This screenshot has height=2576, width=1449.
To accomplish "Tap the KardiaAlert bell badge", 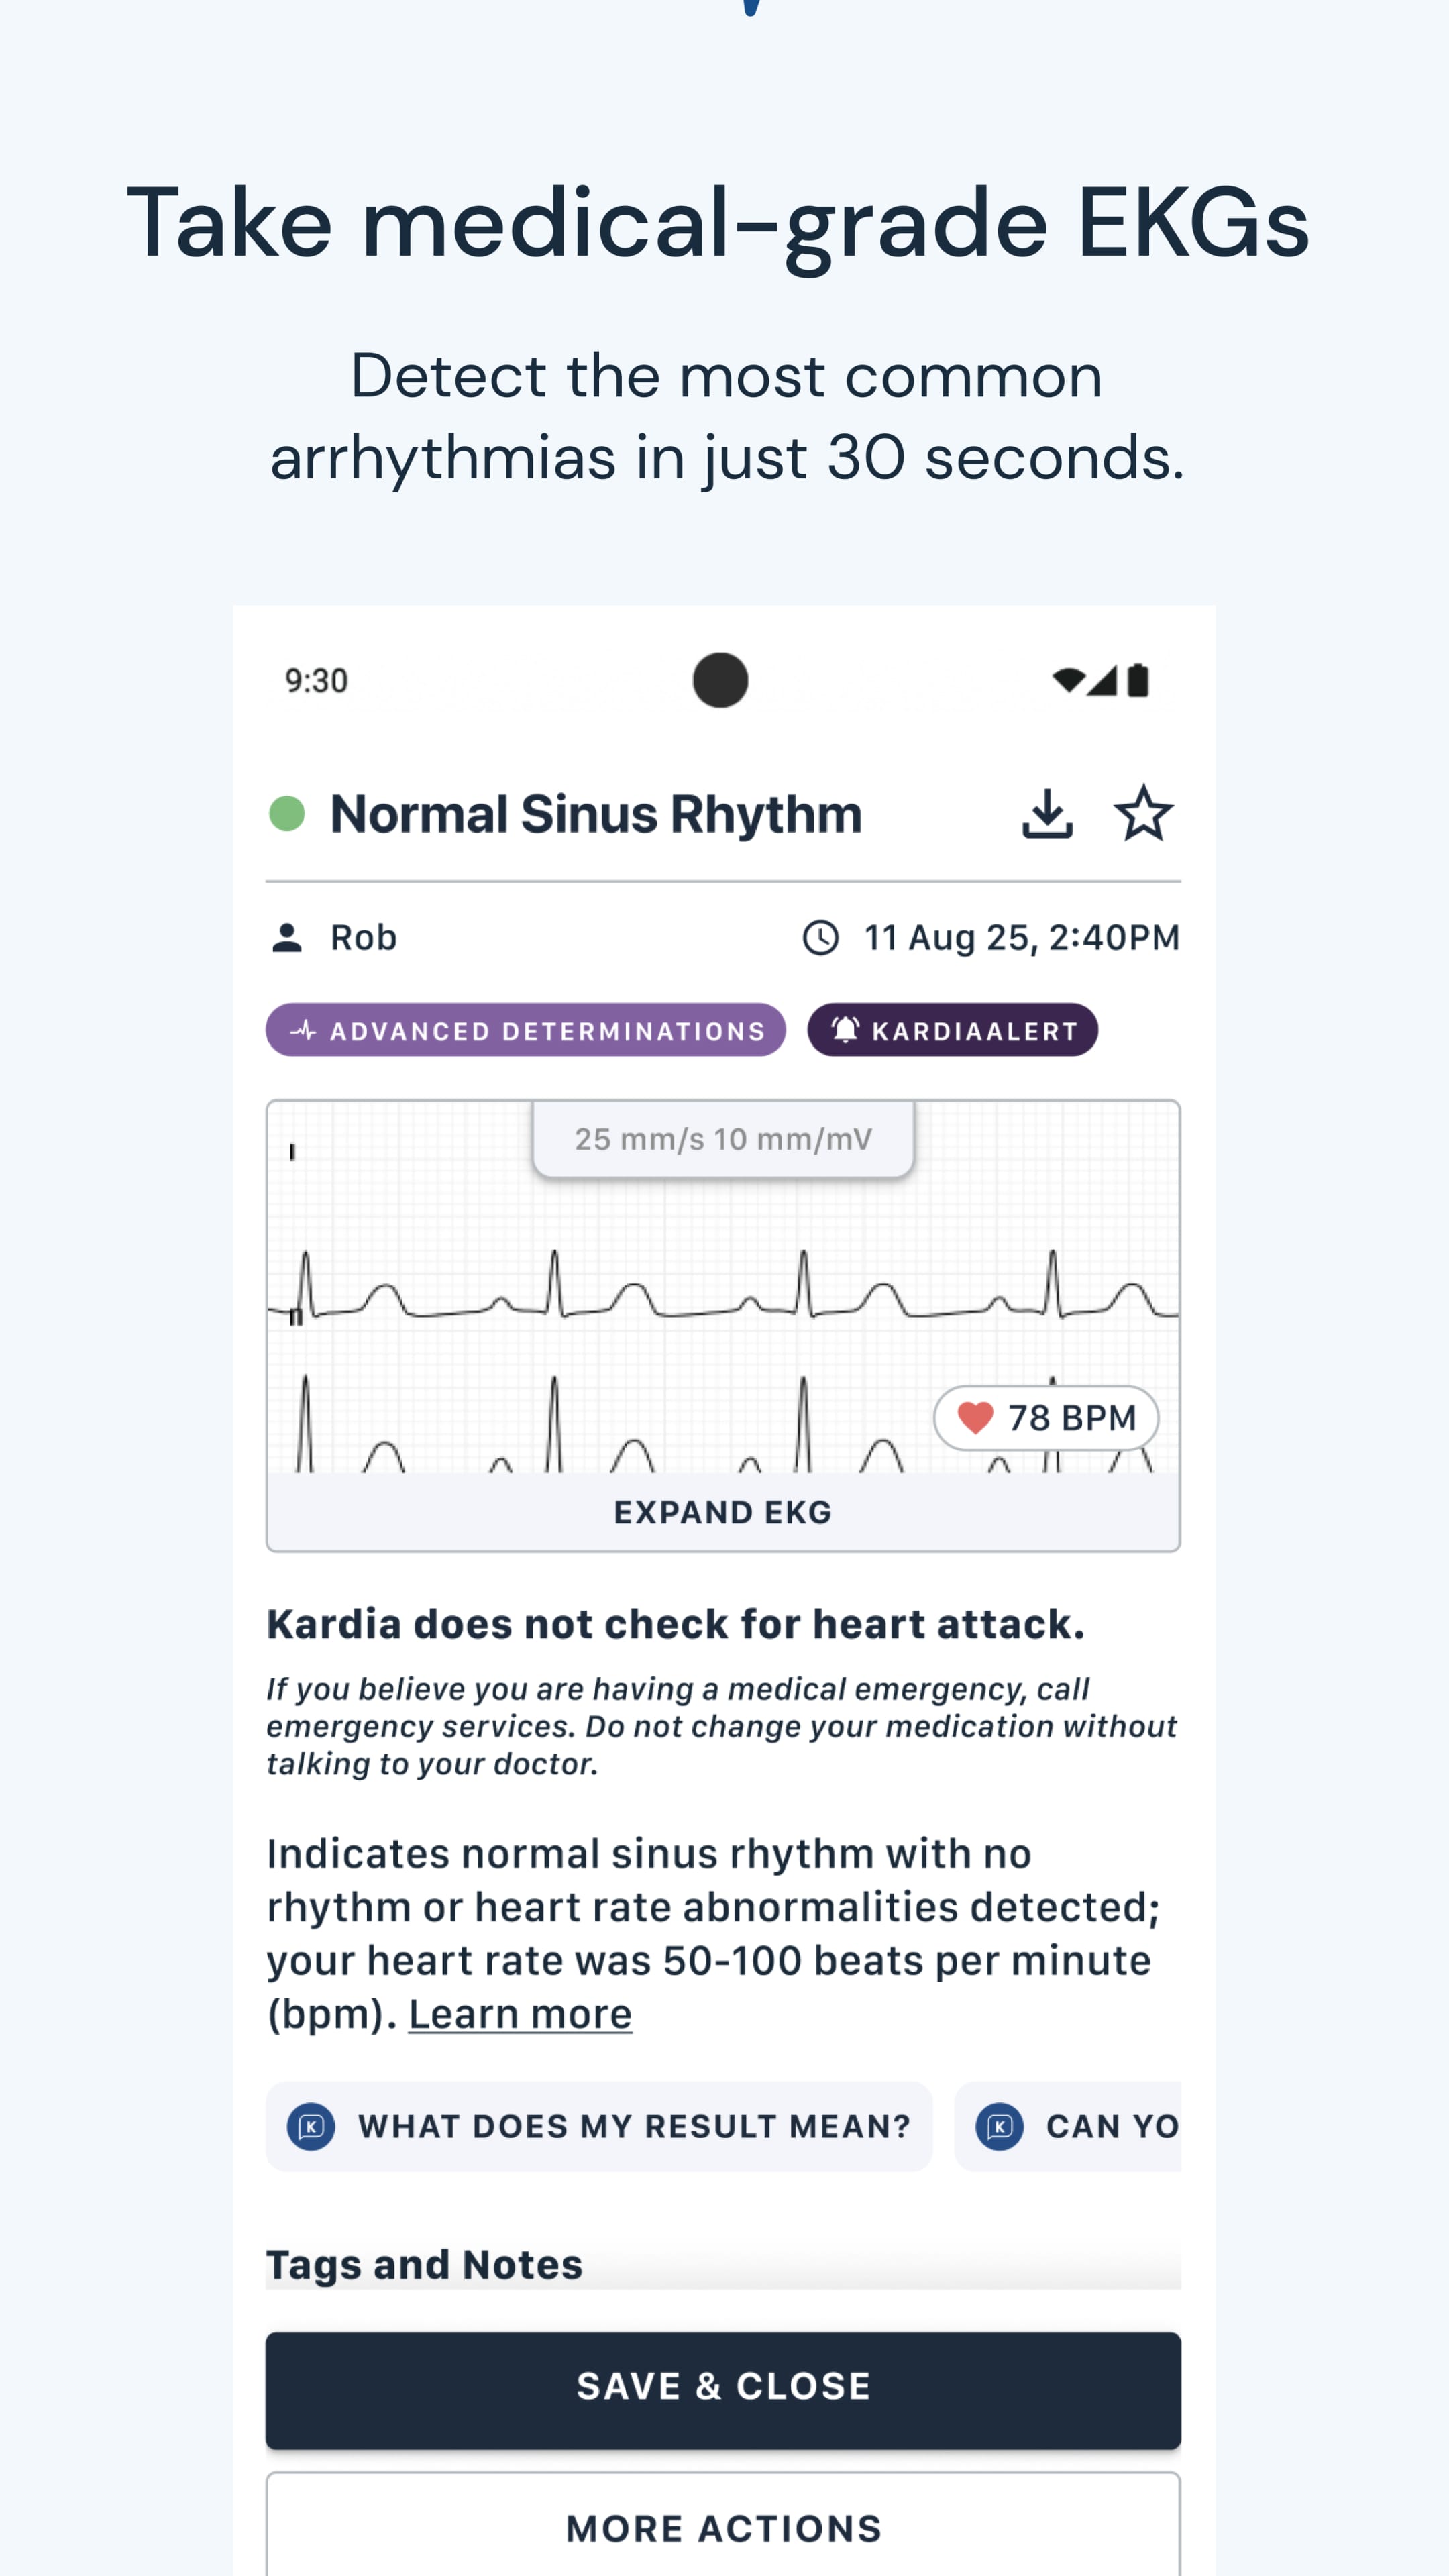I will click(952, 1030).
